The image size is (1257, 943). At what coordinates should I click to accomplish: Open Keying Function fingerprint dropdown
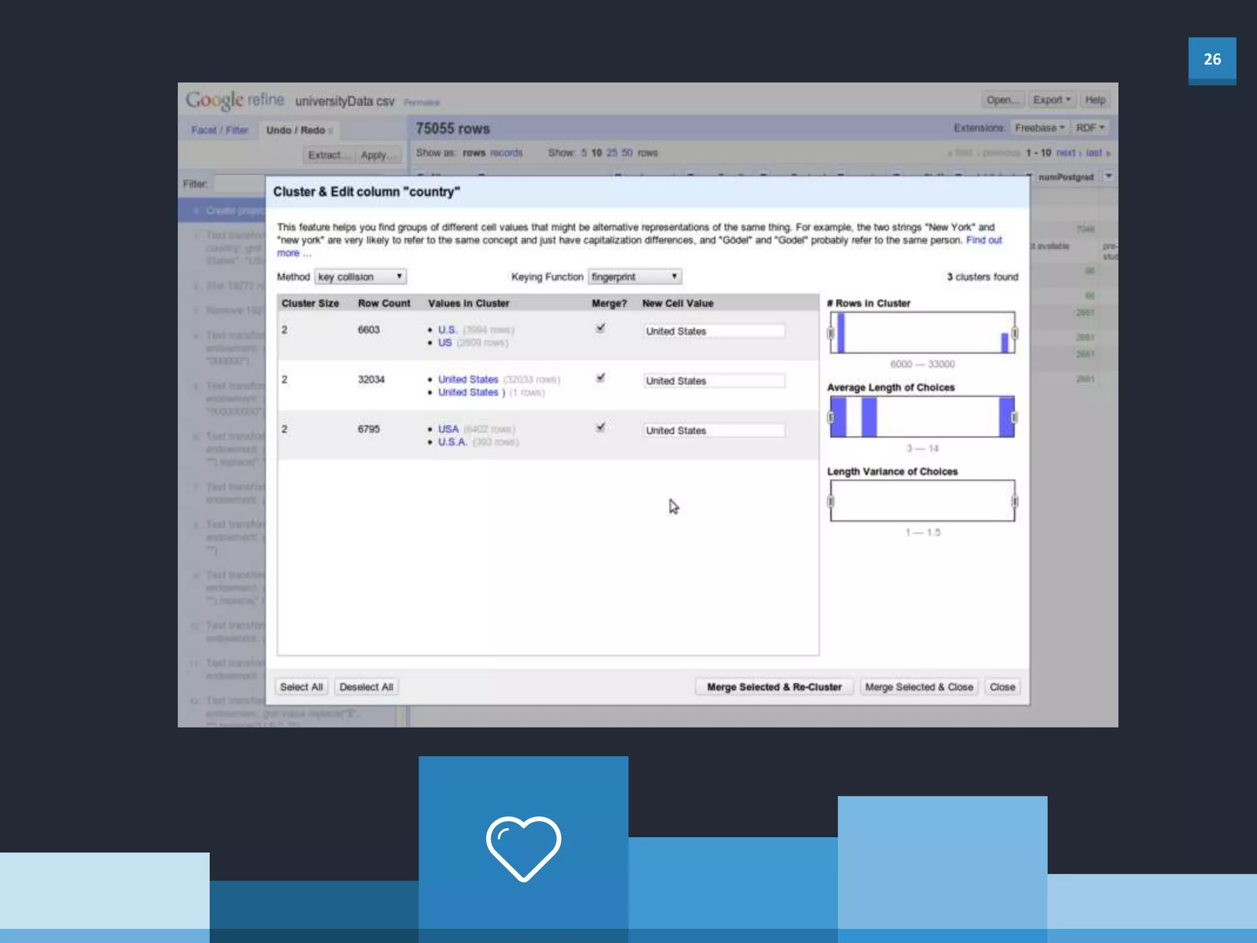634,277
